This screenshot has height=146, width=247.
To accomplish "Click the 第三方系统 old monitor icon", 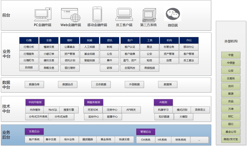I will tap(149, 15).
